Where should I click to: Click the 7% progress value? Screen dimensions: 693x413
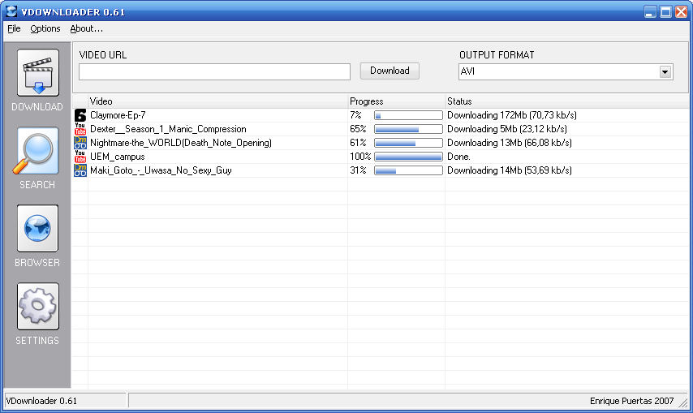pos(355,115)
